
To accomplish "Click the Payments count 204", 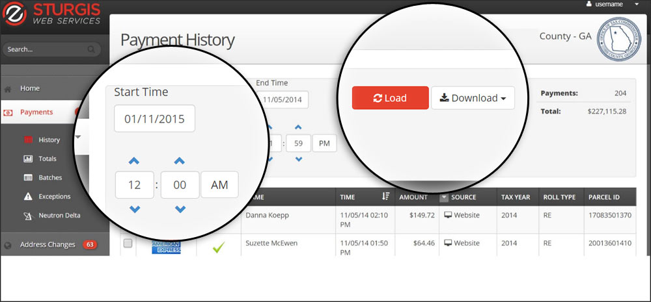I will tap(620, 94).
